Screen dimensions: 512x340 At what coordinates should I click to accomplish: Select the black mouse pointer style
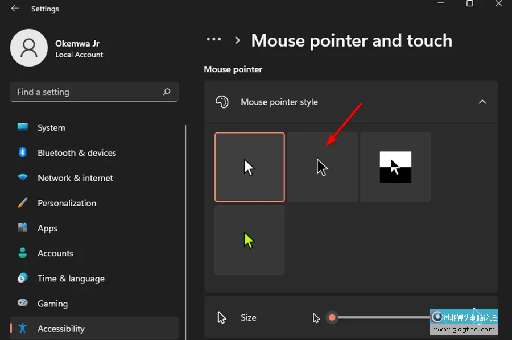coord(322,167)
